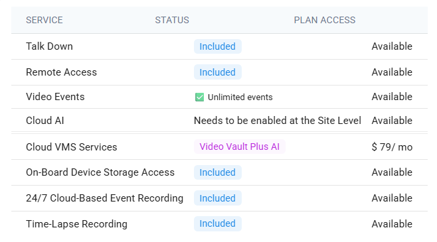Sort by the STATUS column header
Viewport: 437px width, 242px height.
(x=172, y=20)
